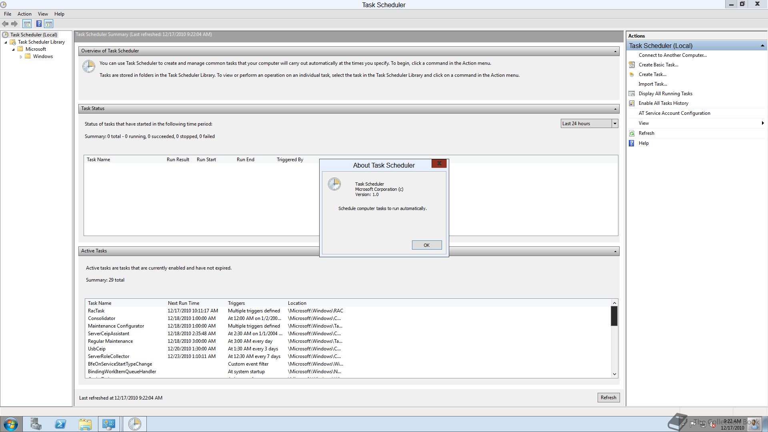Click OK in About Task Scheduler dialog
Image resolution: width=768 pixels, height=432 pixels.
tap(427, 245)
